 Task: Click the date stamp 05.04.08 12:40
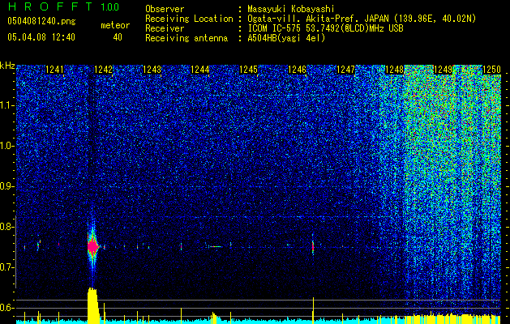point(41,37)
